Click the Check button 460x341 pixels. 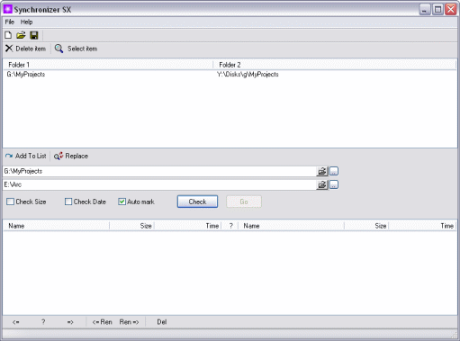point(197,202)
